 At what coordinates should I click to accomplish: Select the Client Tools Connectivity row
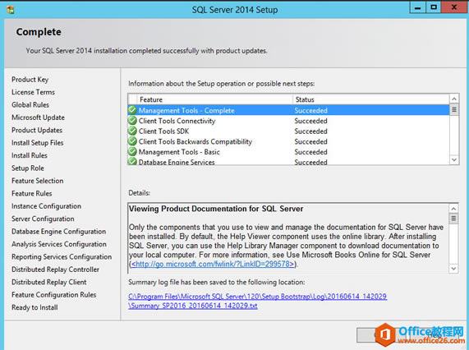coord(288,121)
